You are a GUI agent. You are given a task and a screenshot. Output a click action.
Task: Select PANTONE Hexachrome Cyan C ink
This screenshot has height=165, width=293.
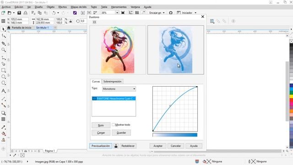pos(114,99)
